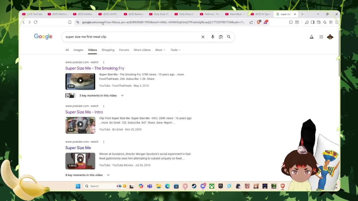Play the 1:39:52 Super Size Me thumbnail
The width and height of the screenshot is (358, 201).
point(80,161)
